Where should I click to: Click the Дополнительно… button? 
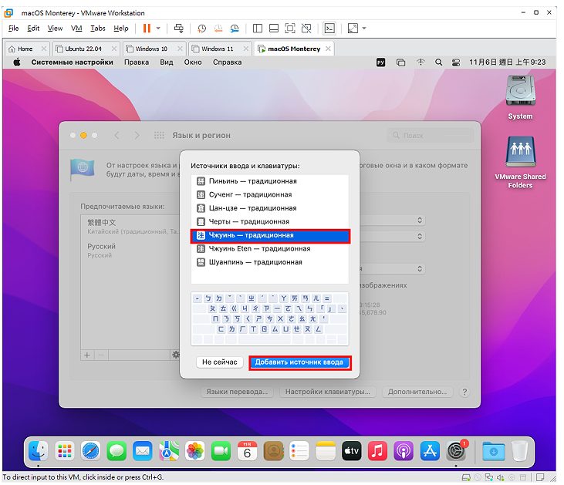417,392
